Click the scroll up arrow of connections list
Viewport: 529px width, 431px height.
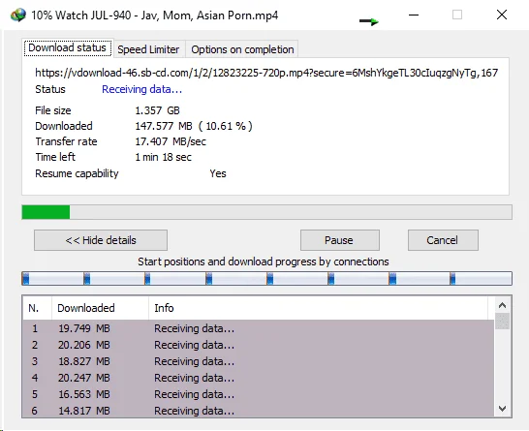click(x=502, y=305)
